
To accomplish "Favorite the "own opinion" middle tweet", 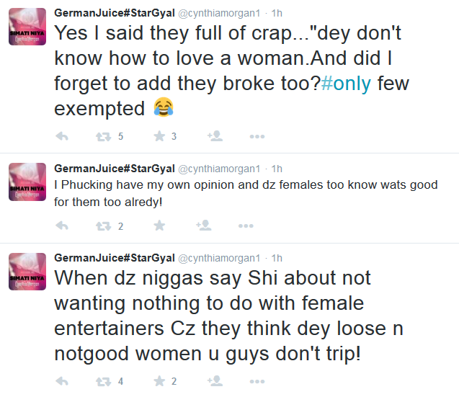I will 159,226.
